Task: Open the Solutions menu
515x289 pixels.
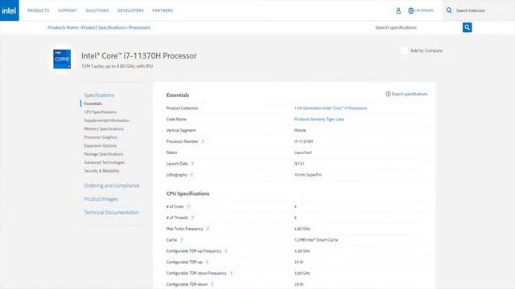Action: tap(97, 10)
